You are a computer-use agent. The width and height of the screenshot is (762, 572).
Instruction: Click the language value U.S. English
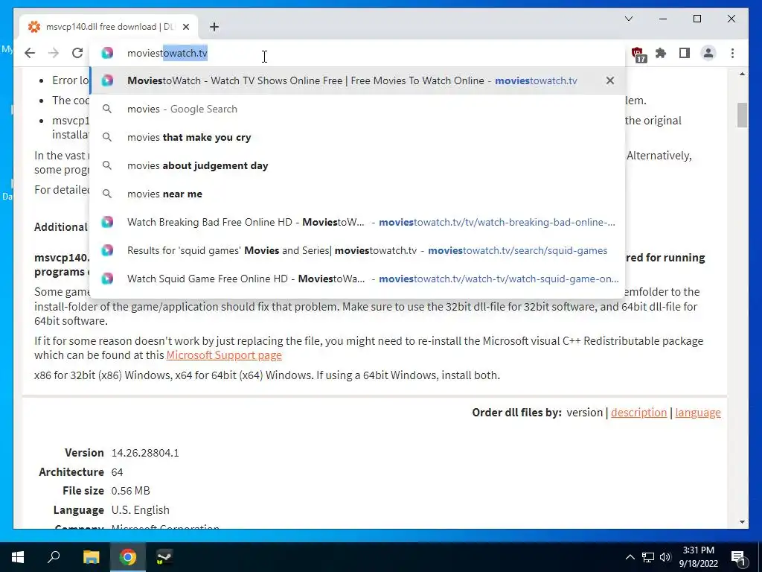point(140,510)
